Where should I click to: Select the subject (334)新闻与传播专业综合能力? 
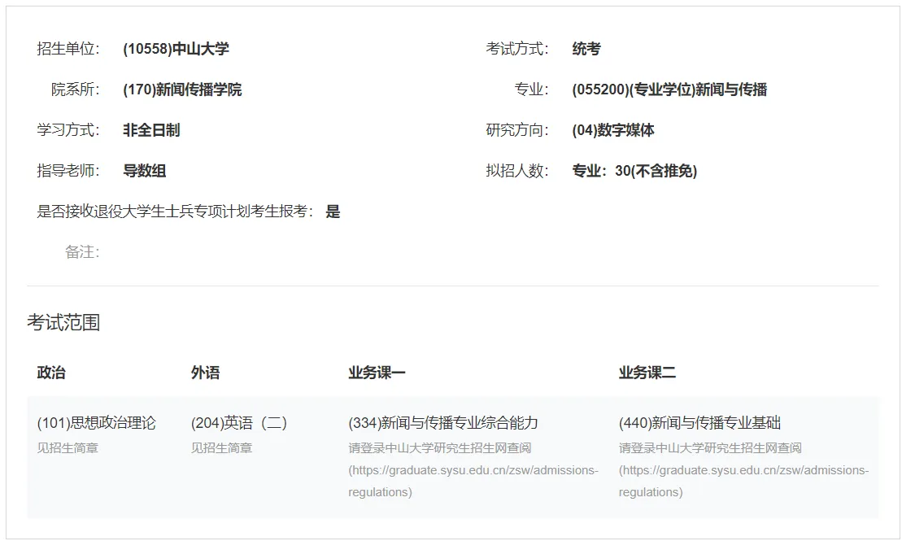[x=443, y=423]
